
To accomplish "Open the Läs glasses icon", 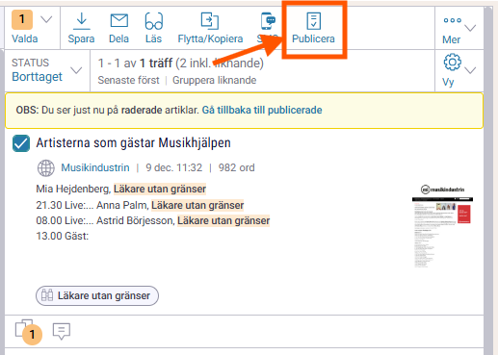I will [x=154, y=21].
